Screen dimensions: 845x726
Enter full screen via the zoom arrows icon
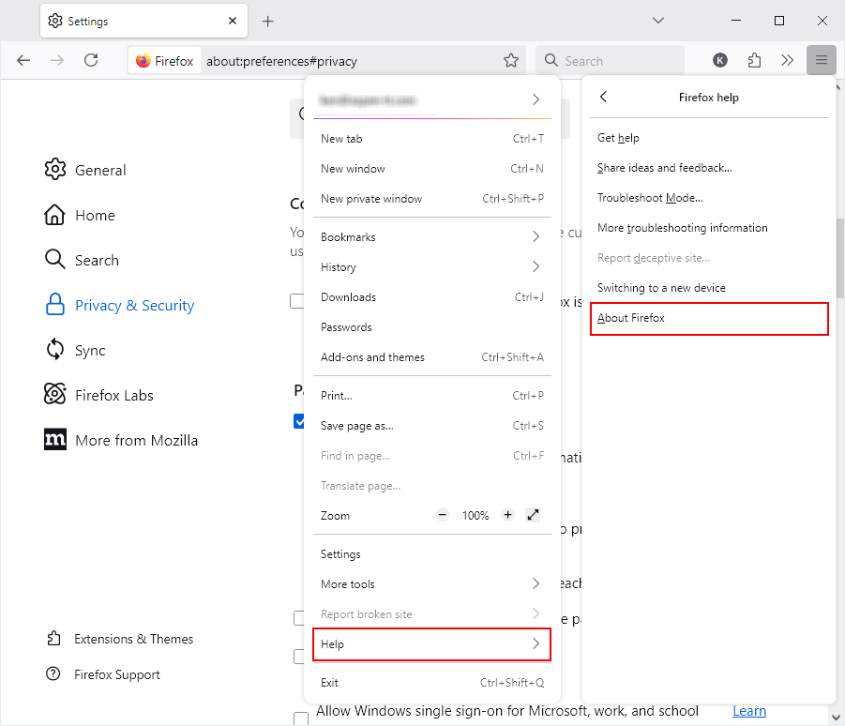pyautogui.click(x=533, y=515)
